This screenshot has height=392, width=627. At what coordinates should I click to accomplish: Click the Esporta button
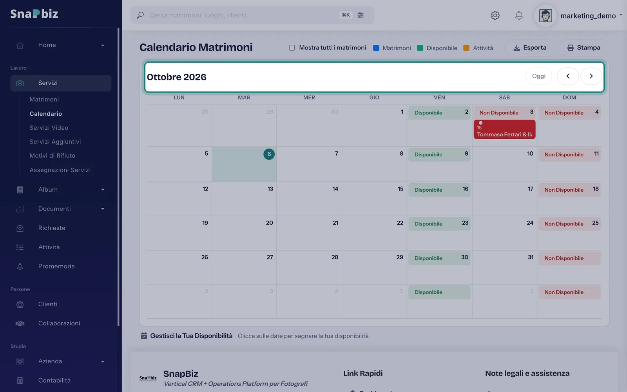530,48
